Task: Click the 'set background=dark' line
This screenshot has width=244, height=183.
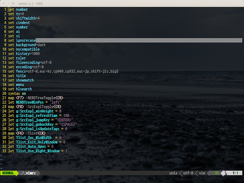Action: (x=27, y=45)
